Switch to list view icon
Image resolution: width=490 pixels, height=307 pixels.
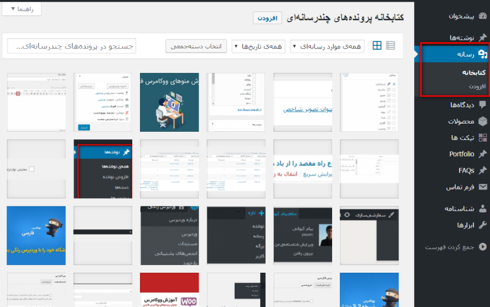click(390, 46)
